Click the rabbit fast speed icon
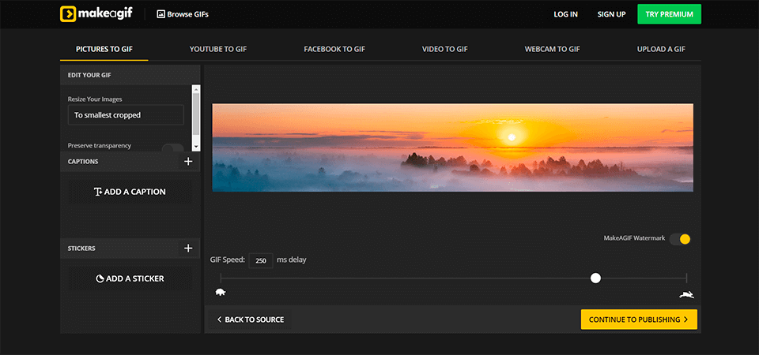This screenshot has width=759, height=355. pyautogui.click(x=686, y=294)
